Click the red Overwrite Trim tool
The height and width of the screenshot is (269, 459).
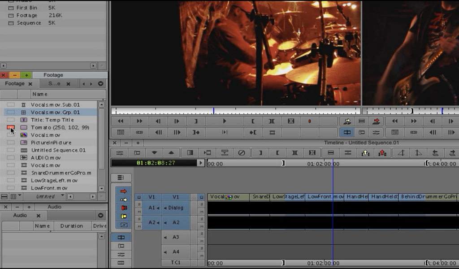[124, 208]
